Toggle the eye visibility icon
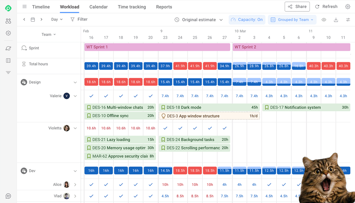 coord(324,20)
